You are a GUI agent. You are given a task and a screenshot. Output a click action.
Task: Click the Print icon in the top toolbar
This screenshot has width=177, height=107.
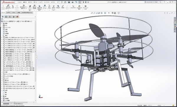(73, 2)
